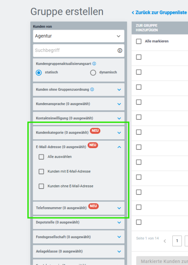Image resolution: width=188 pixels, height=265 pixels.
Task: Click the NEU badge beside Telefonnummer
Action: (x=94, y=206)
